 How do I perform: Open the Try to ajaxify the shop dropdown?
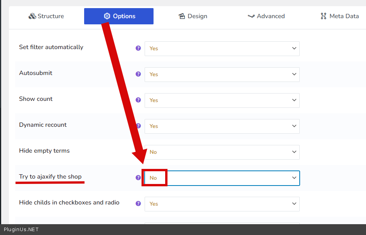click(x=222, y=178)
